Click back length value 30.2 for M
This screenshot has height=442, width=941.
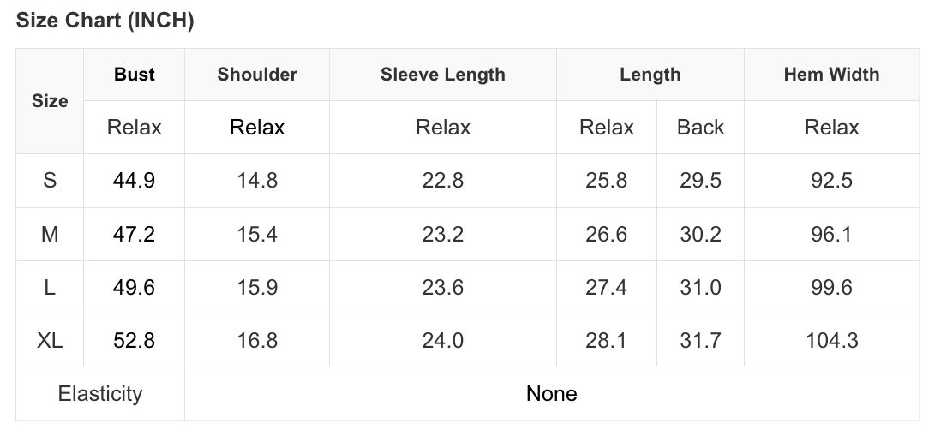pos(700,234)
